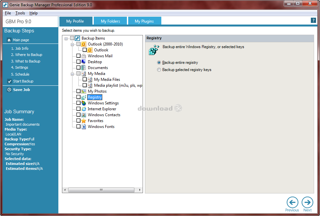The width and height of the screenshot is (320, 216).
Task: Select the Internet Explorer backup item icon
Action: pyautogui.click(x=84, y=109)
